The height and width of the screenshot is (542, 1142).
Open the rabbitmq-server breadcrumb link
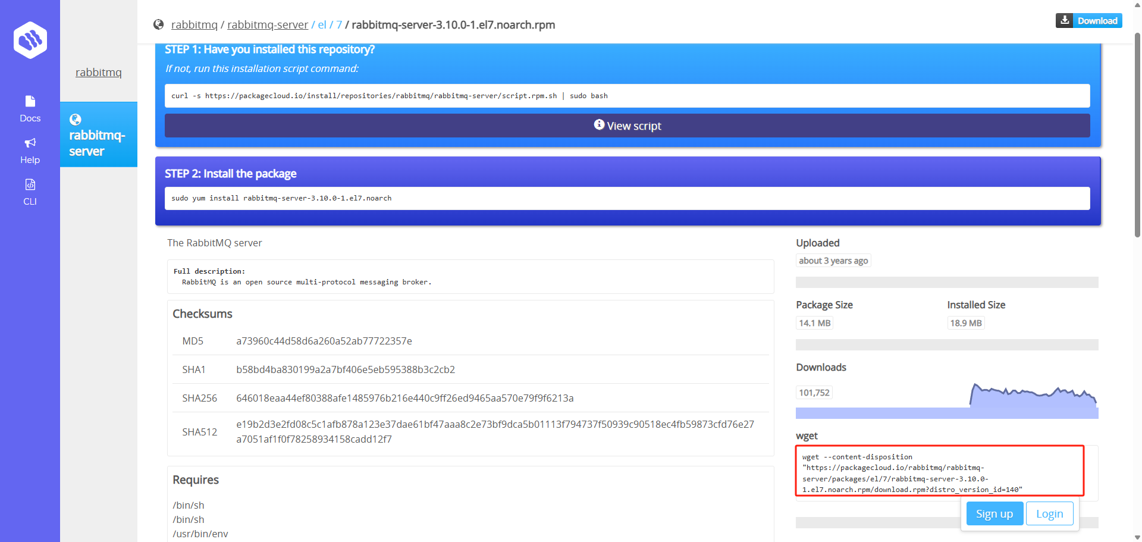coord(268,25)
